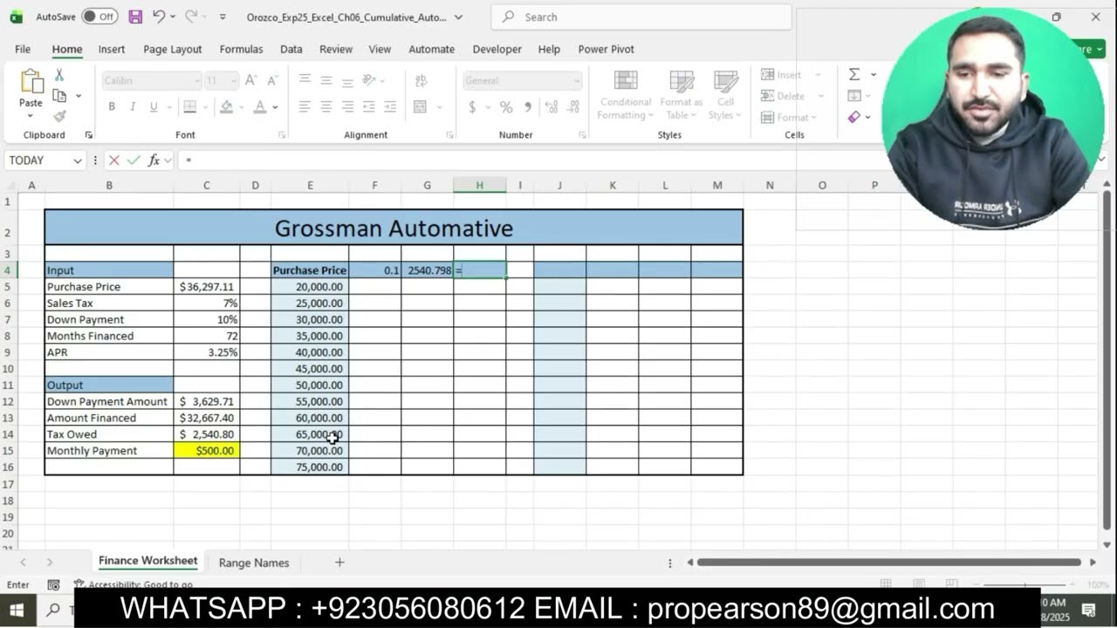
Task: Toggle the AutoSave switch
Action: click(x=99, y=17)
